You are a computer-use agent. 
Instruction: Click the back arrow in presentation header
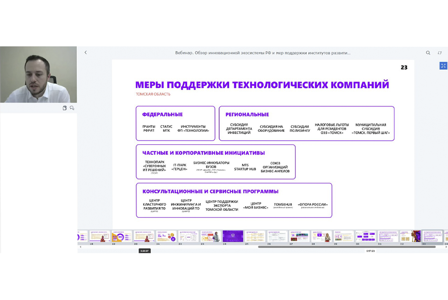point(85,52)
